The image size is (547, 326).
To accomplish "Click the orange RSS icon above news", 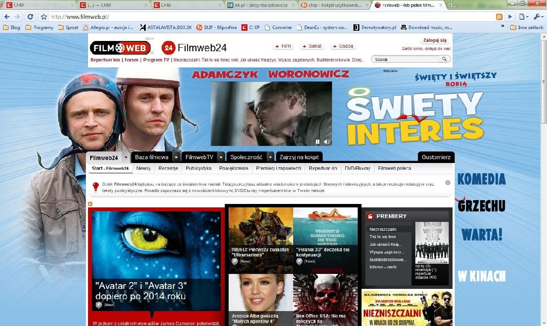I will click(90, 204).
